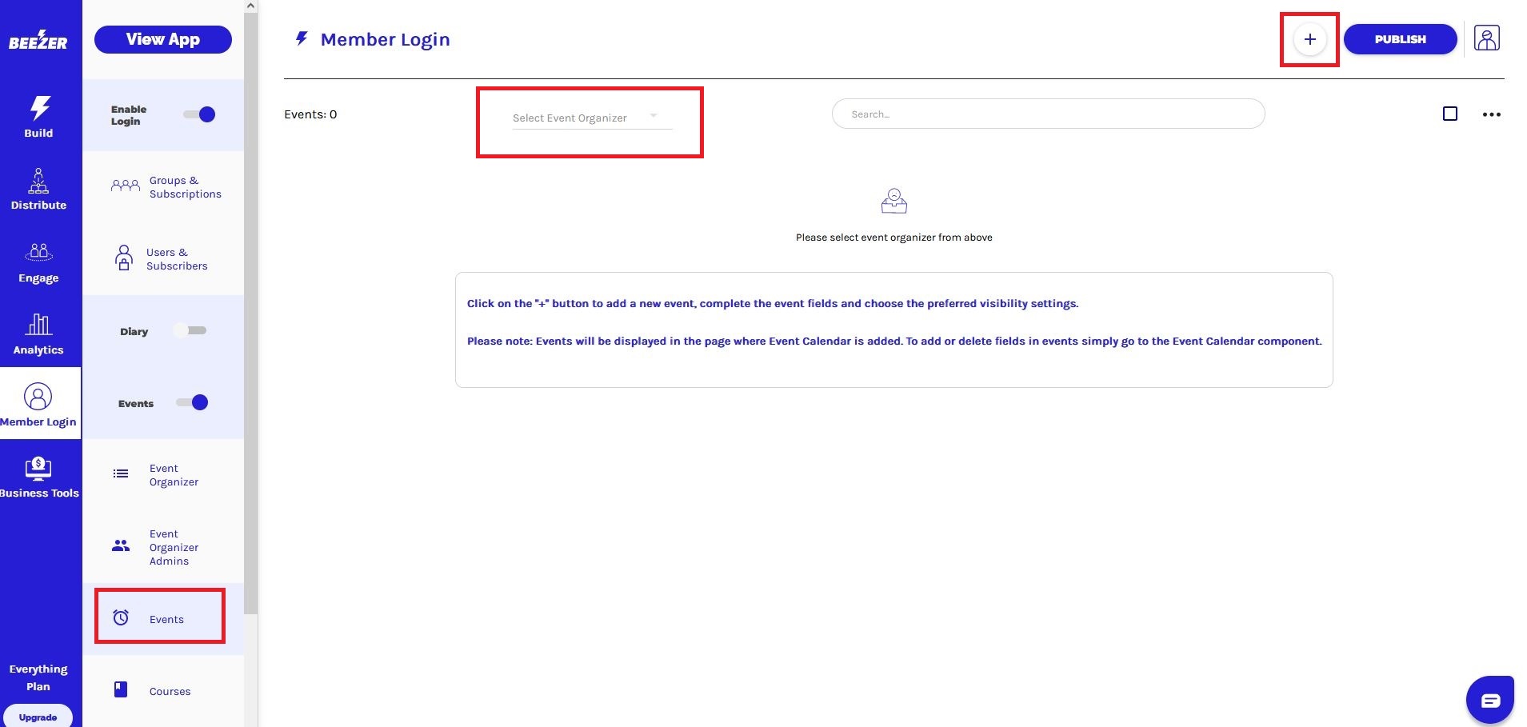Screen dimensions: 1527x727
Task: Click the Upgrade button
Action: (x=38, y=717)
